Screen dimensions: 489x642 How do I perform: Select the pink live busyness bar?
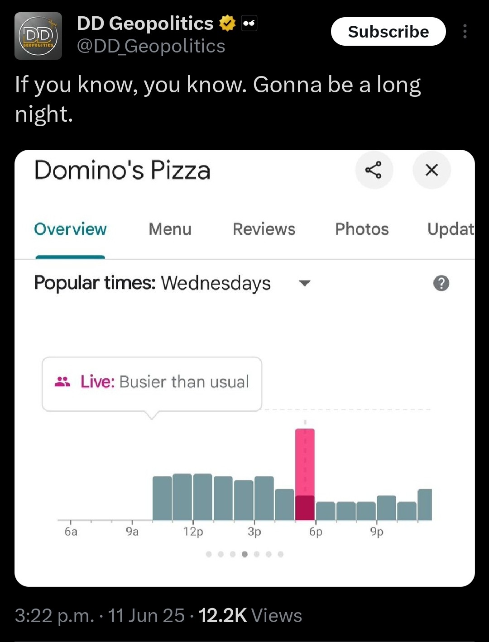click(x=305, y=474)
